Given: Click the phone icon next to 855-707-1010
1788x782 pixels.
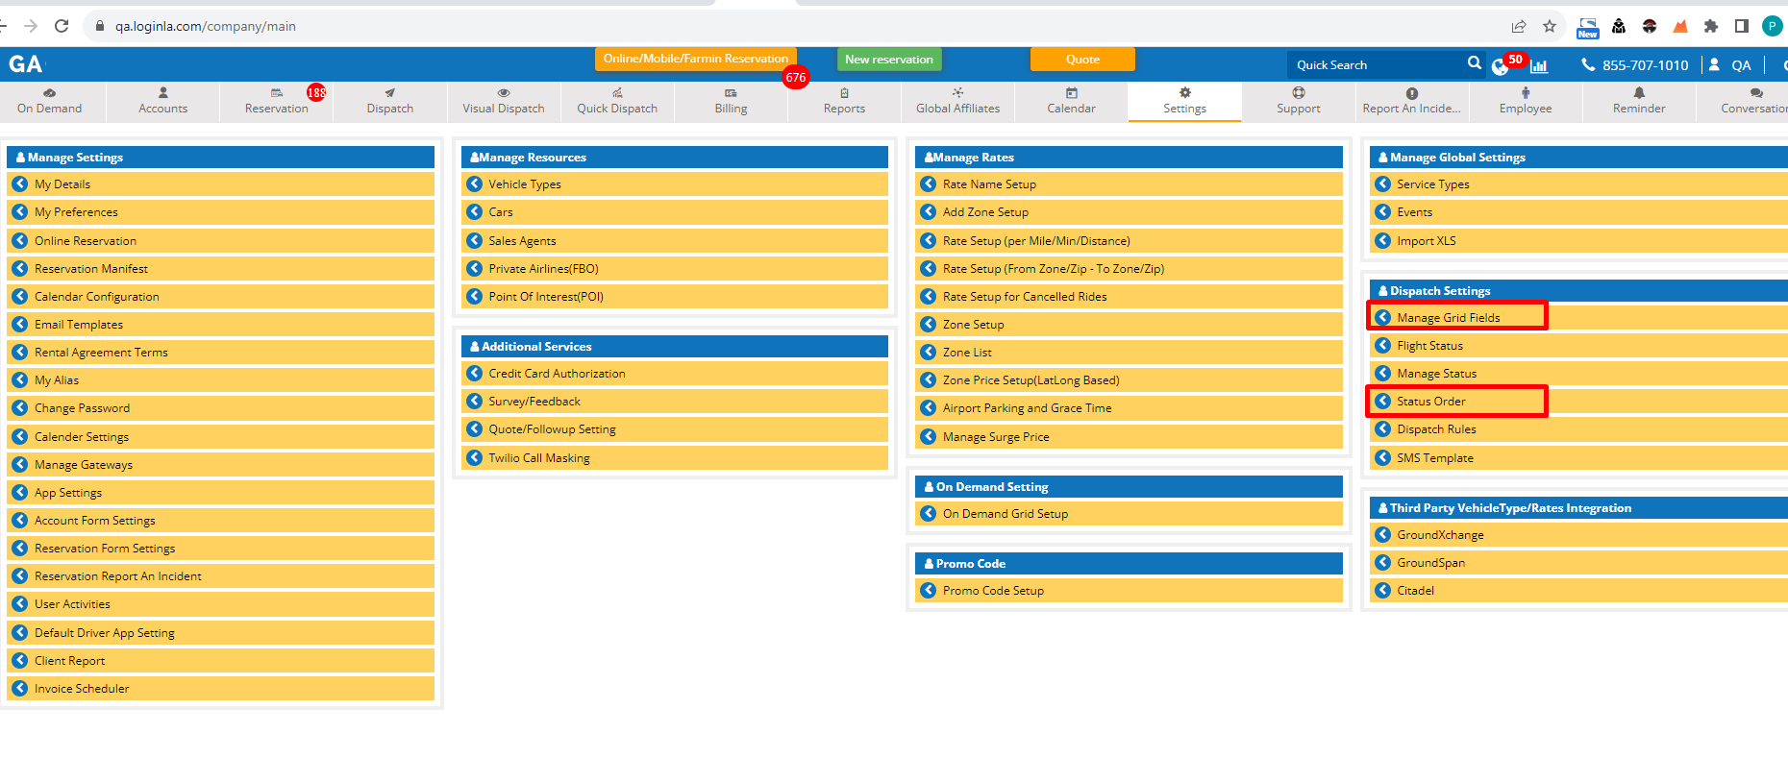Looking at the screenshot, I should (x=1588, y=65).
